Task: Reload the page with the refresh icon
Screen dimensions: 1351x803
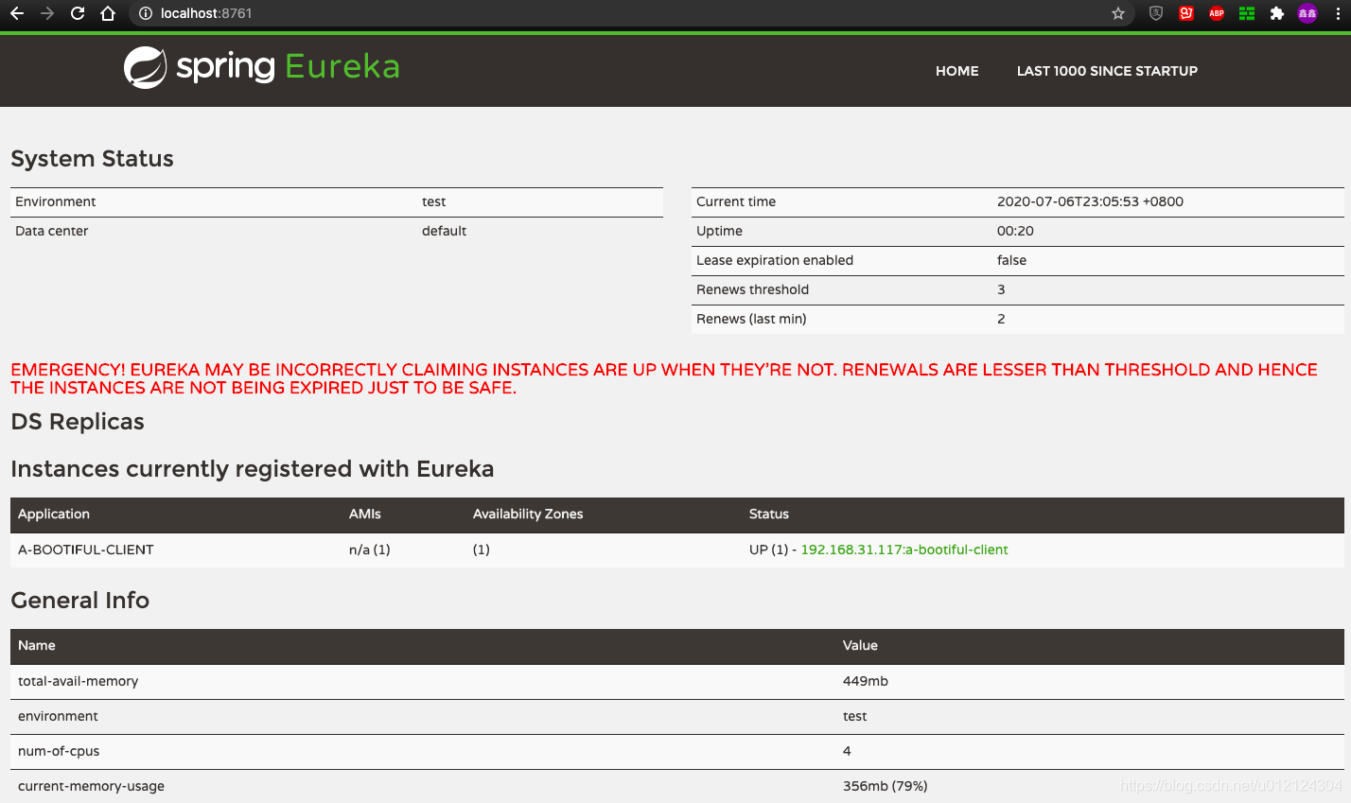Action: pos(78,13)
